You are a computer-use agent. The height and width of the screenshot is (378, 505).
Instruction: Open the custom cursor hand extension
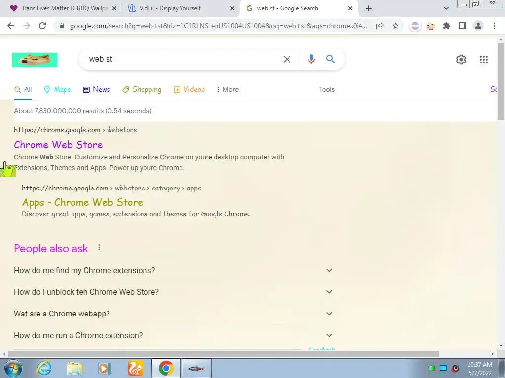click(431, 26)
